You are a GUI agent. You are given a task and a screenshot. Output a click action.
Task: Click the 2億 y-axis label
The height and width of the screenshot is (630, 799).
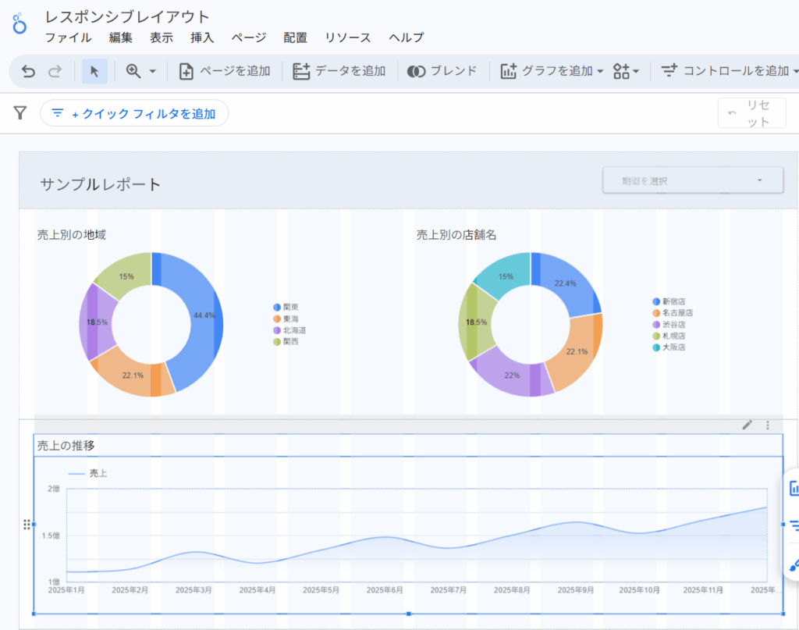54,489
